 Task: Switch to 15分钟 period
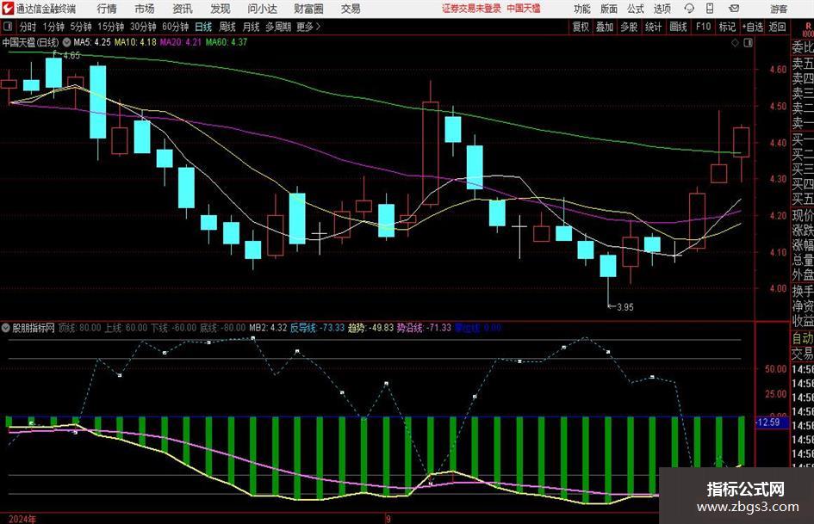pos(110,27)
